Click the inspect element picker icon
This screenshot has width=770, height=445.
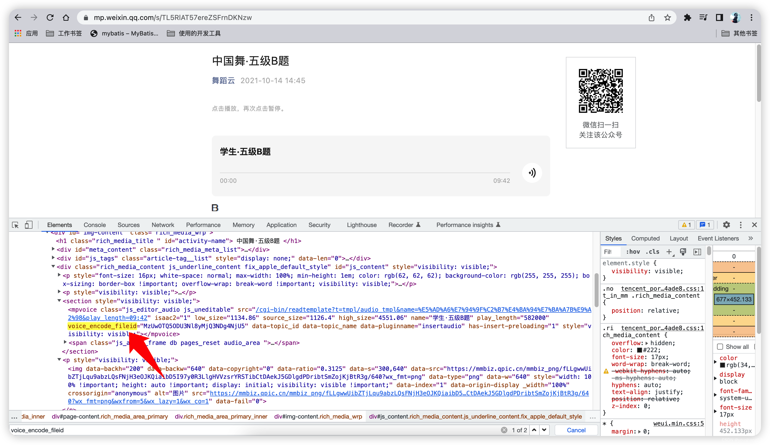15,225
